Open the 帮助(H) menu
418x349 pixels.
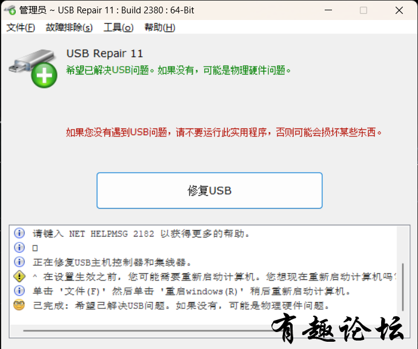pyautogui.click(x=160, y=27)
